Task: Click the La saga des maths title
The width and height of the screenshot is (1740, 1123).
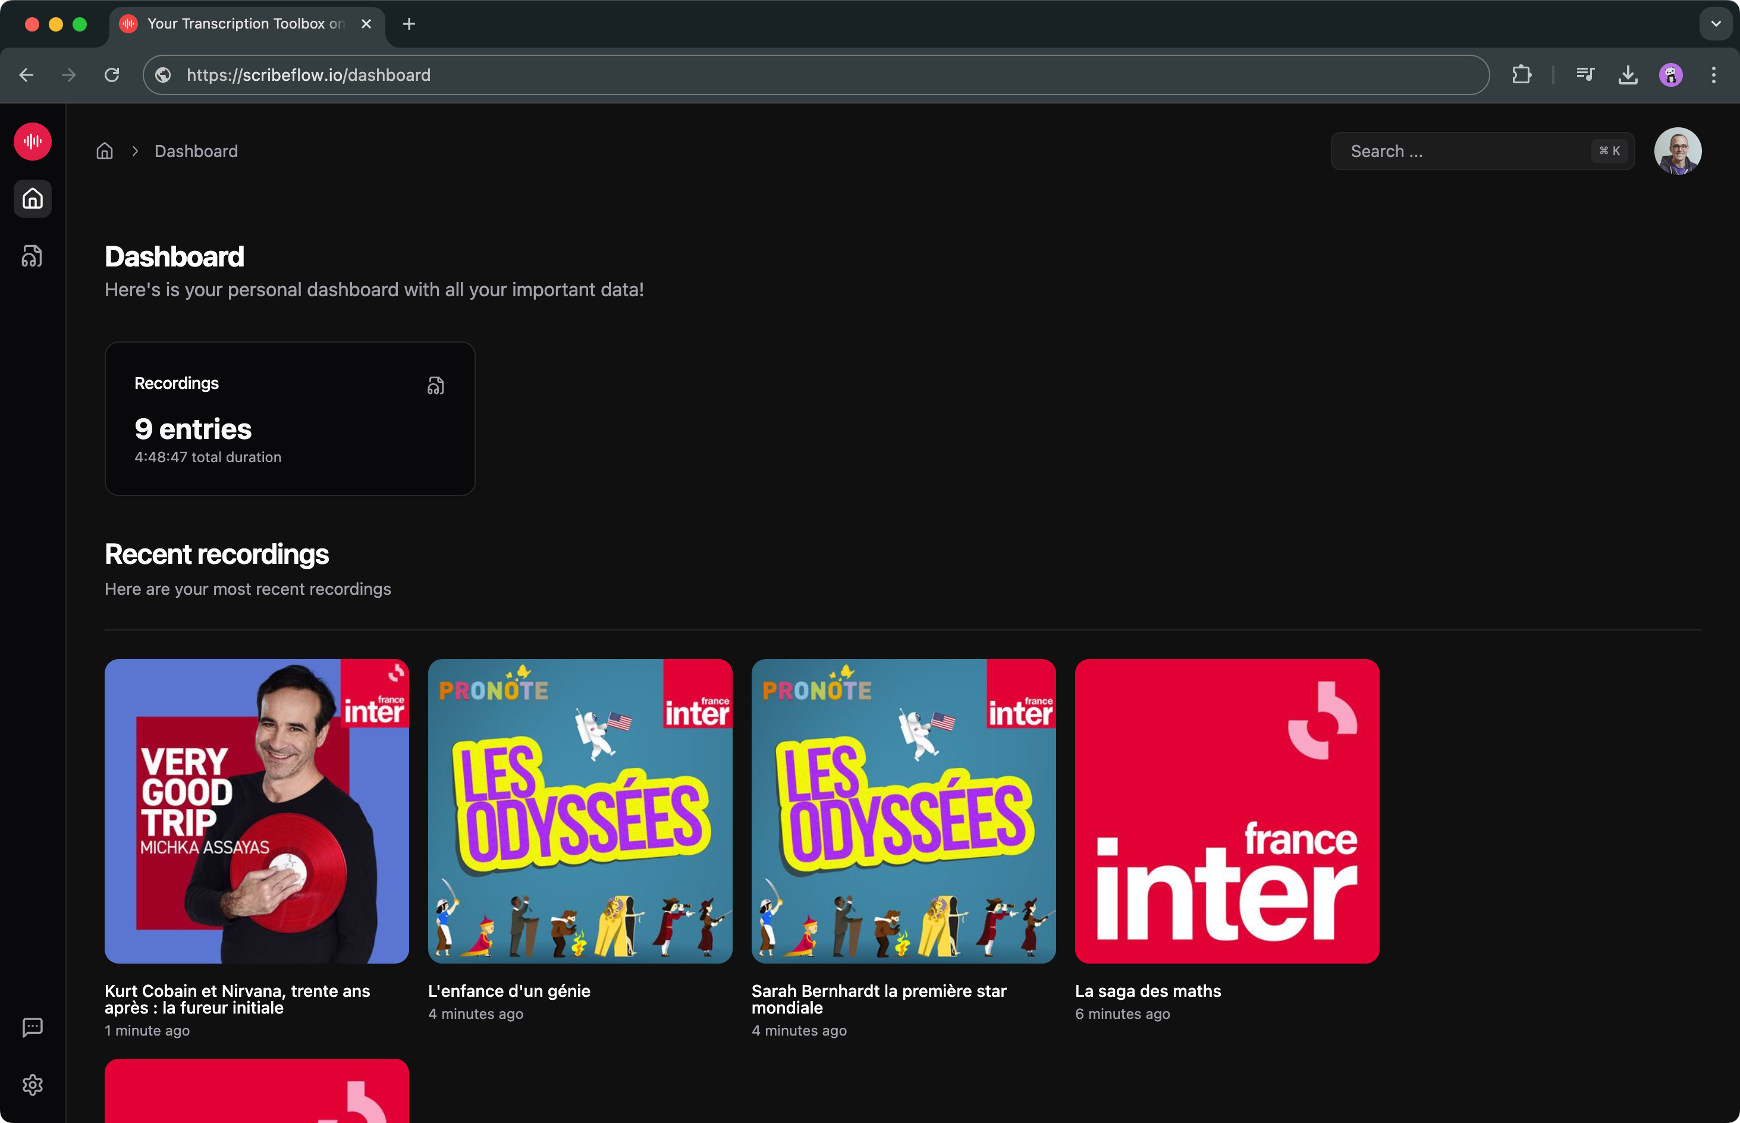Action: 1148,990
